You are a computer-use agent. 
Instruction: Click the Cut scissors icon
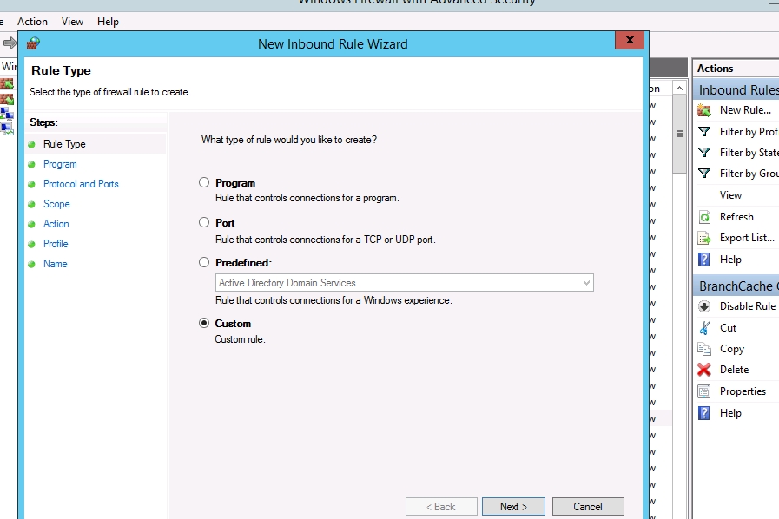point(704,328)
